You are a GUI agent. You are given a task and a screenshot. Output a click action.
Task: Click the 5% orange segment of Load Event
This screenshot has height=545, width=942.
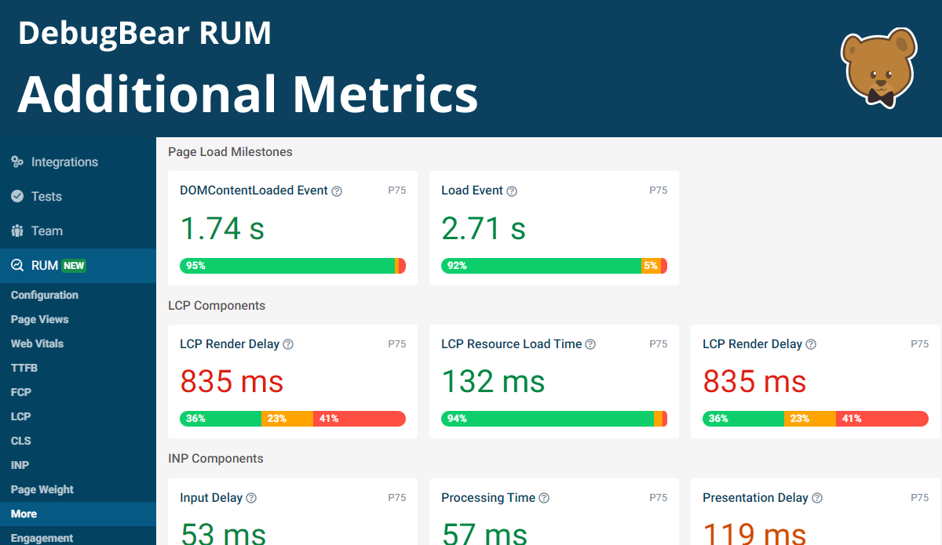pos(651,266)
